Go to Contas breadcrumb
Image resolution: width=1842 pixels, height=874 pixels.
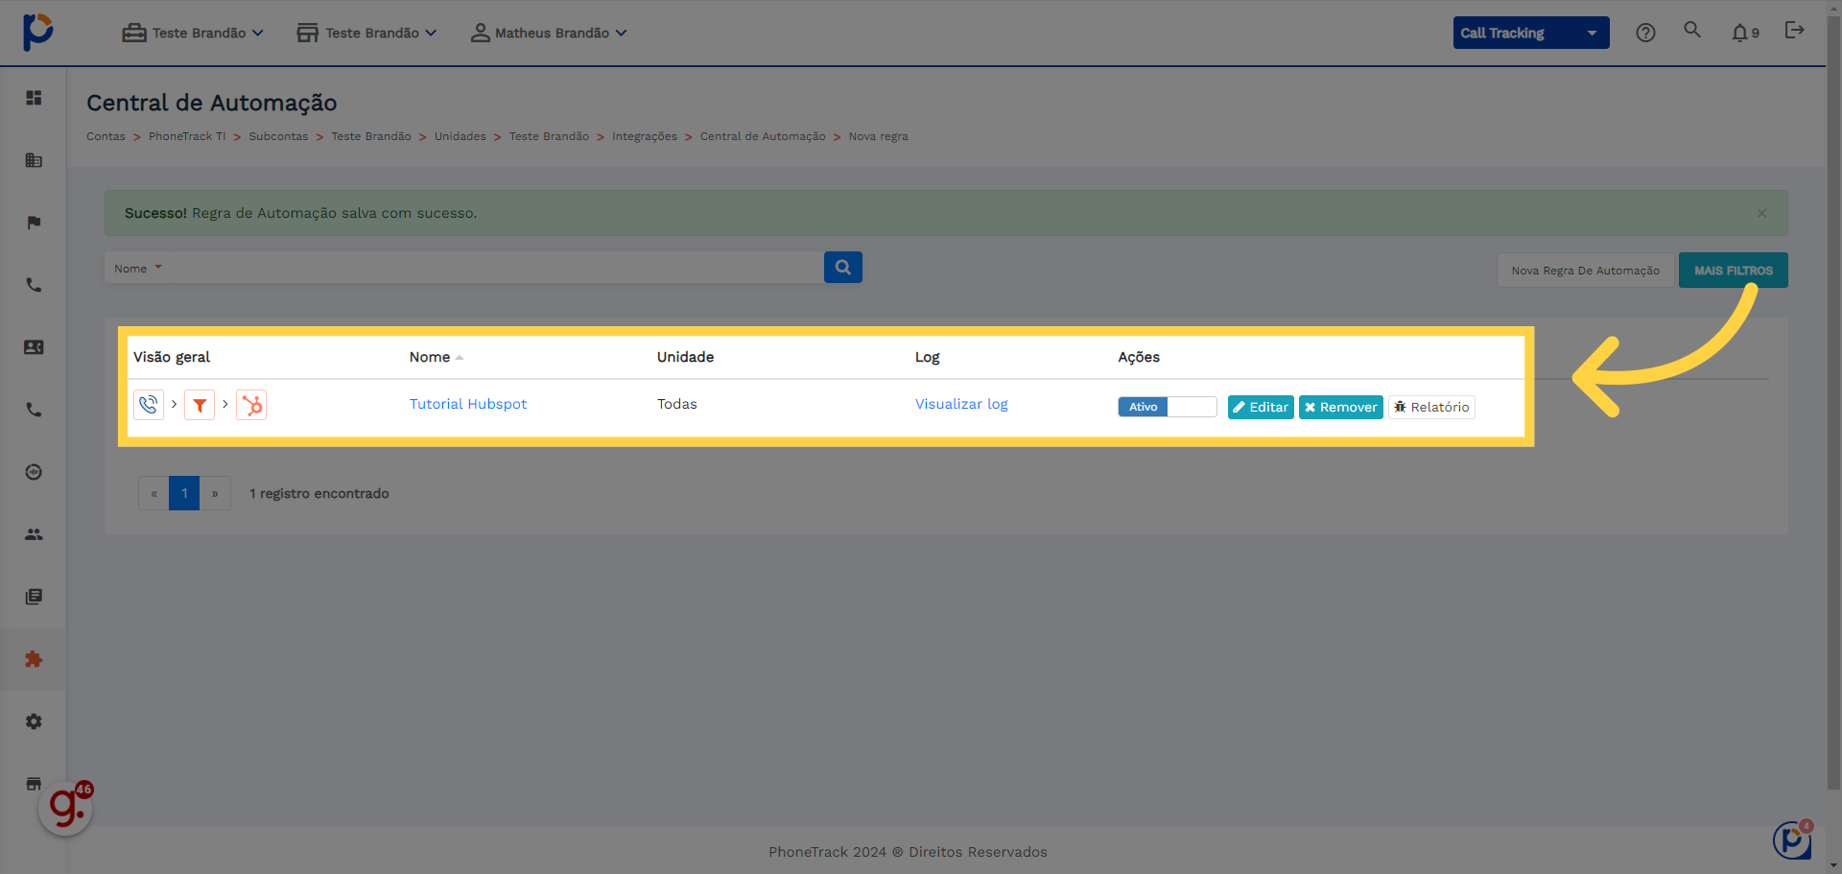tap(106, 136)
